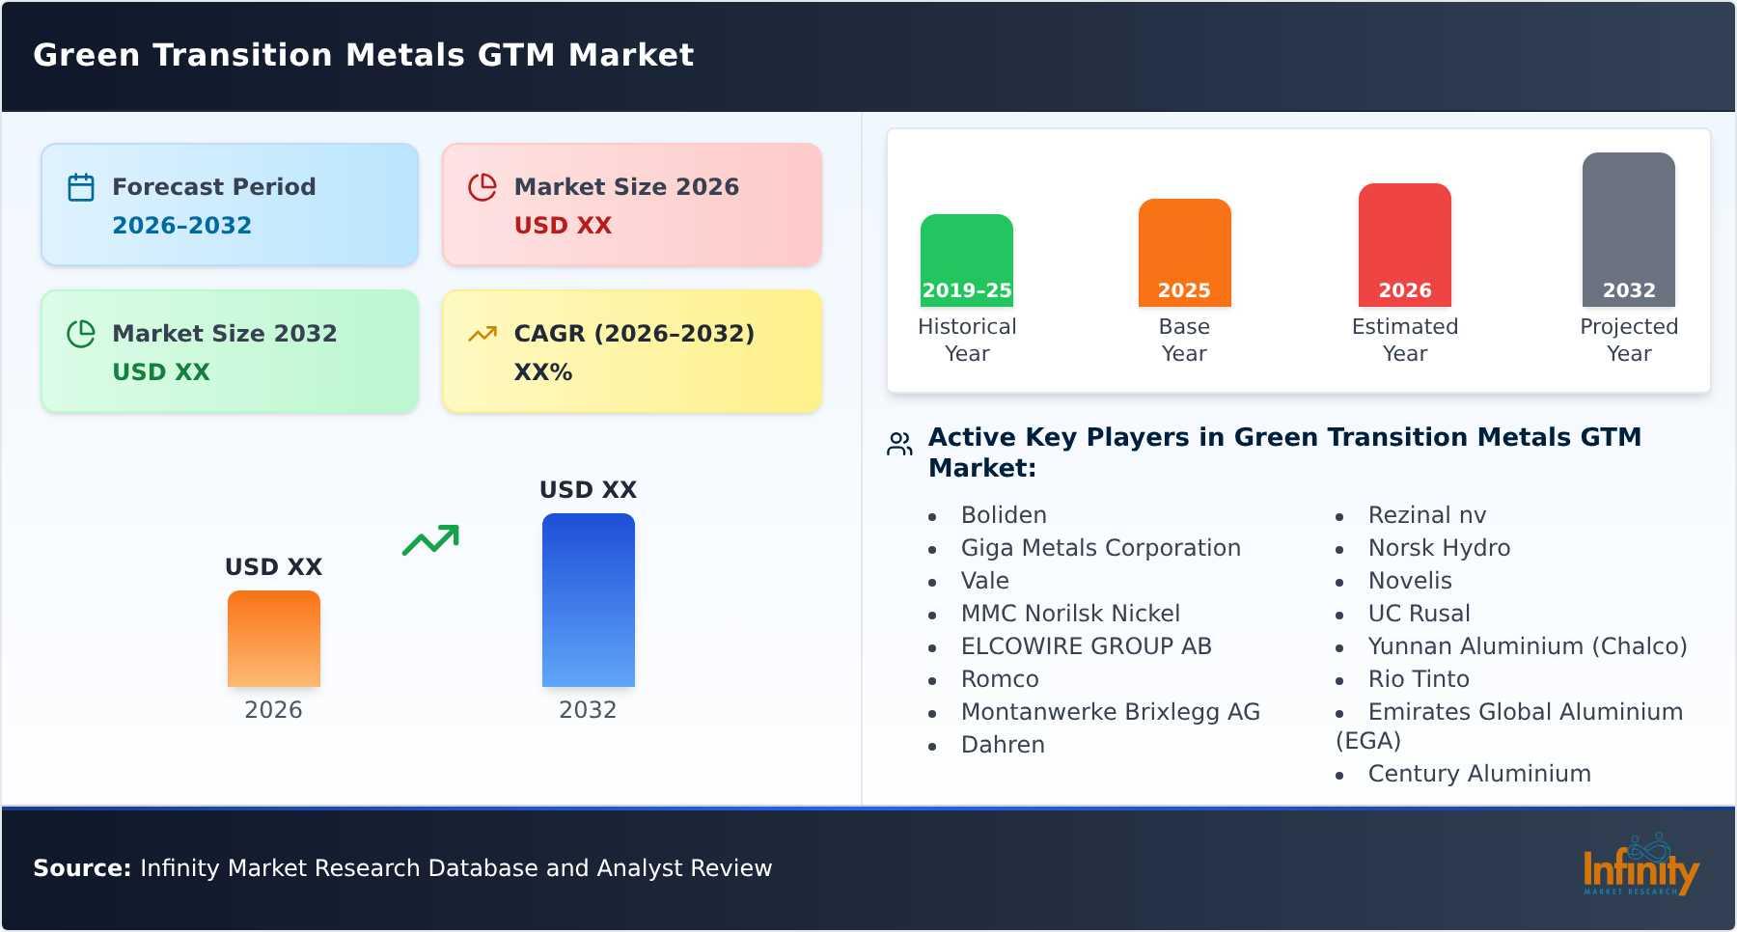Click the trending arrow icon beside CAGR
Viewport: 1737px width, 932px height.
[482, 334]
